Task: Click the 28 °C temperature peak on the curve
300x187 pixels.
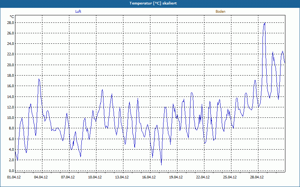Action: [265, 23]
